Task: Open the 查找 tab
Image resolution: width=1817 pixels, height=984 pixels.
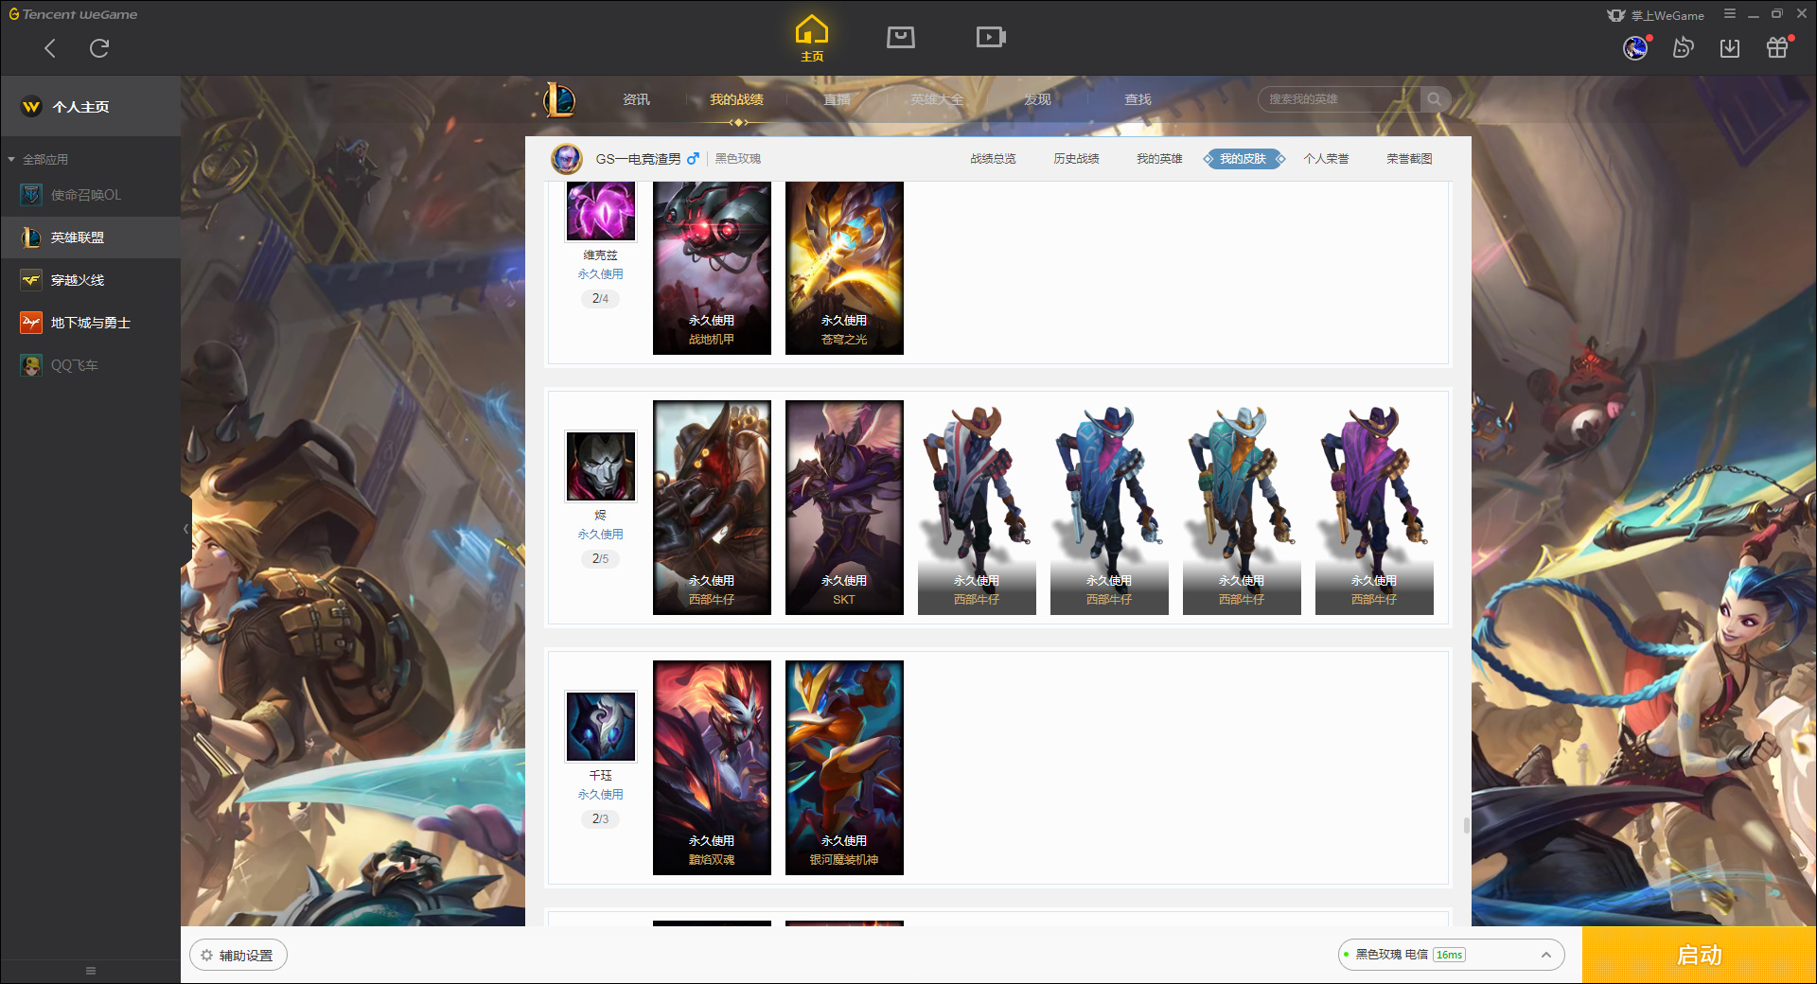Action: [x=1138, y=99]
